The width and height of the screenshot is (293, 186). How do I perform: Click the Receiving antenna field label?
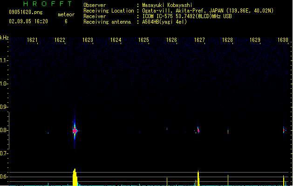tap(107, 22)
